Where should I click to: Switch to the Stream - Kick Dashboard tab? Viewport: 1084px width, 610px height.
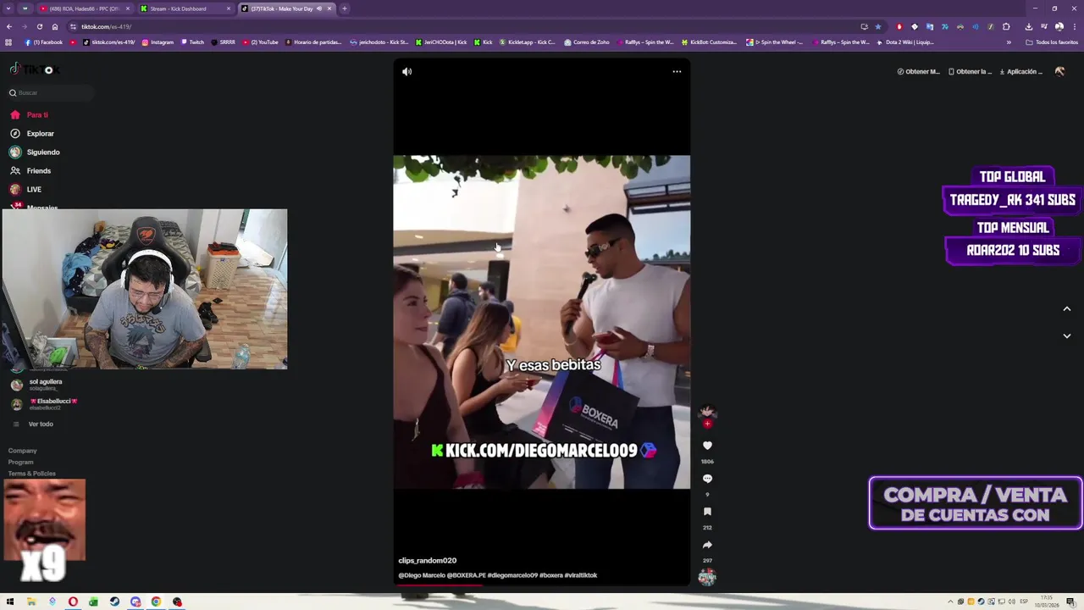coord(185,8)
